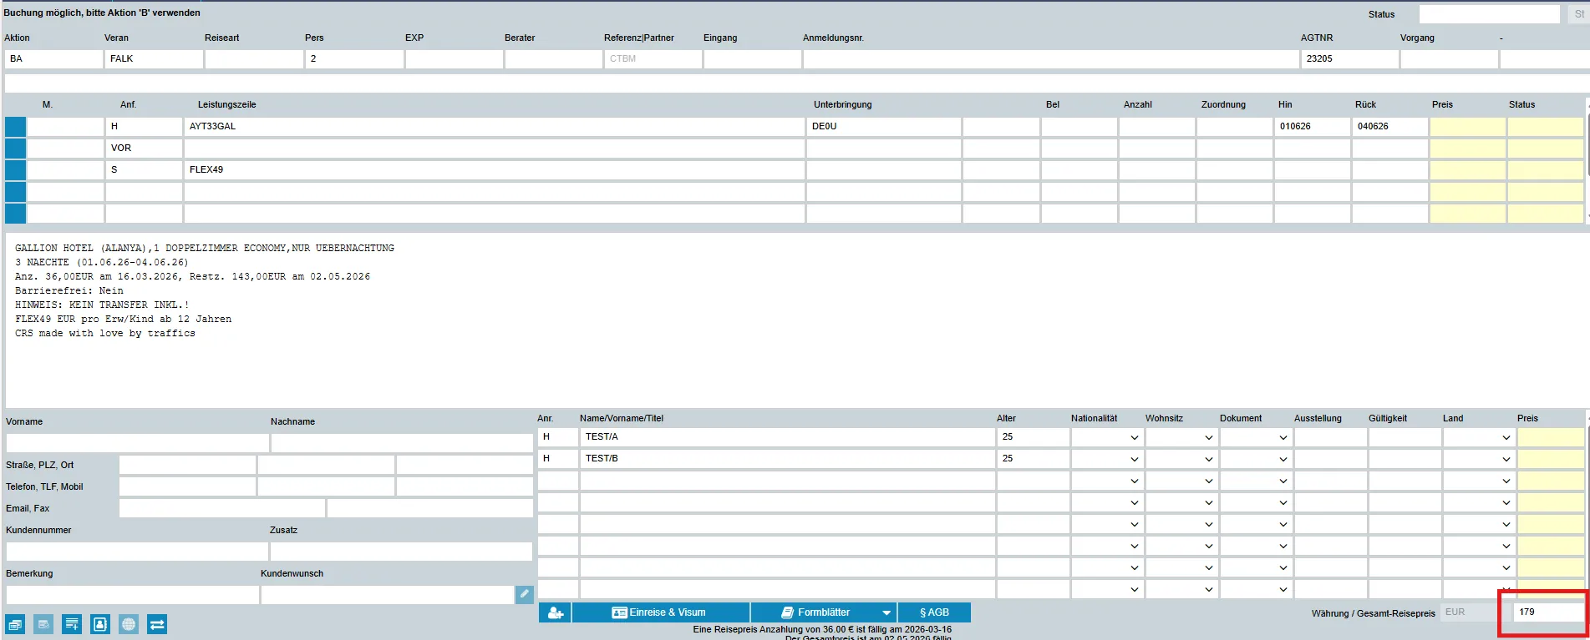Toggle the blue row marker for VOR line
The height and width of the screenshot is (640, 1590).
[15, 149]
